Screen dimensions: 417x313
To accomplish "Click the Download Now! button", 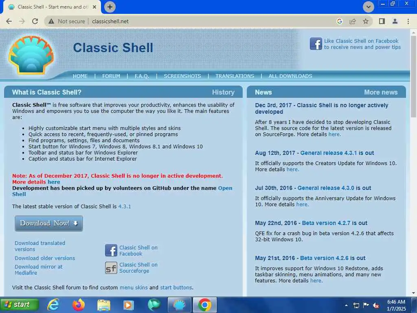I will pyautogui.click(x=49, y=223).
